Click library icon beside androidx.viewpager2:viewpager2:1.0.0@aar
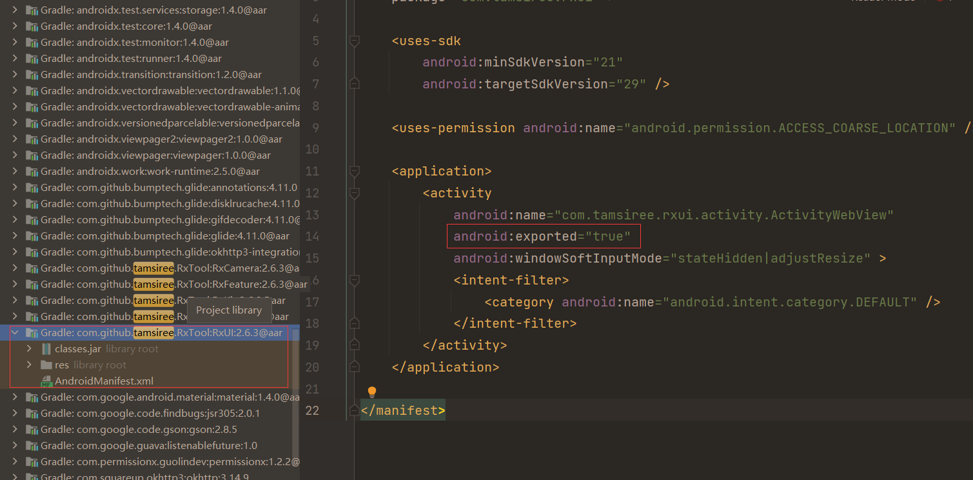The width and height of the screenshot is (973, 480). [x=32, y=139]
